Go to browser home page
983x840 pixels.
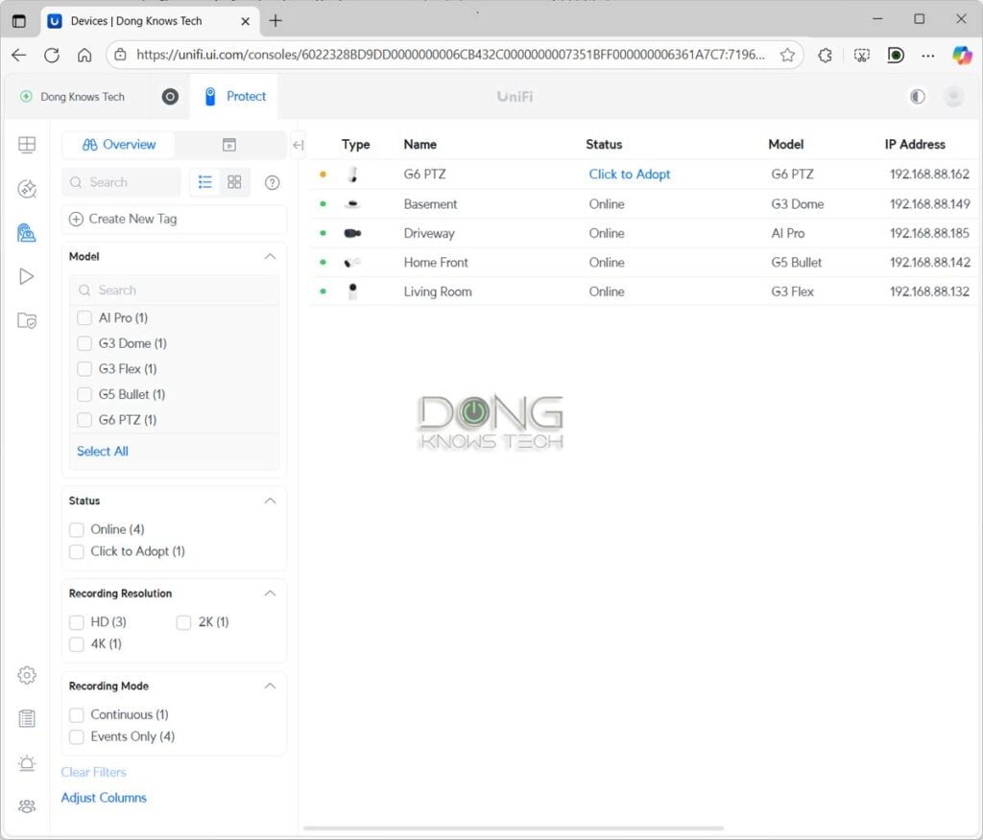tap(84, 55)
